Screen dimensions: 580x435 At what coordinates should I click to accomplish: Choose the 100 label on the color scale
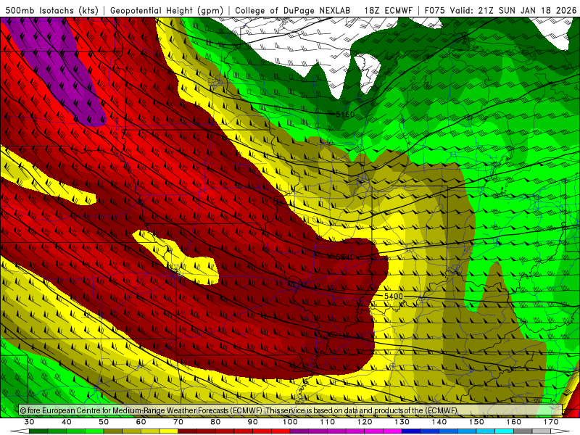291,422
